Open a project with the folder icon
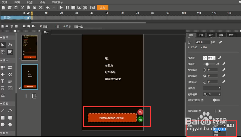This screenshot has height=137, width=241. (10, 8)
